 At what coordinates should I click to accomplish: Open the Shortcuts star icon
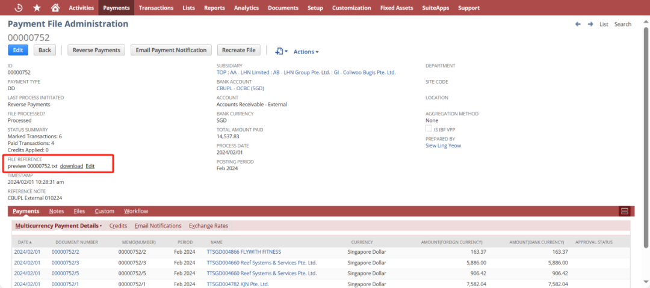(37, 7)
